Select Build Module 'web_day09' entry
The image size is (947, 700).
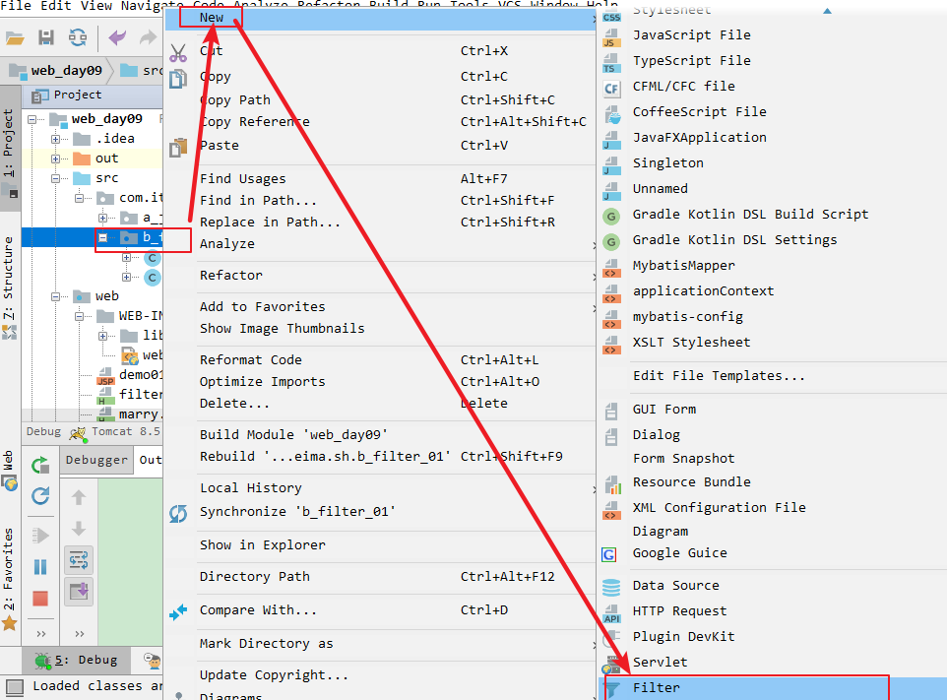click(x=379, y=435)
